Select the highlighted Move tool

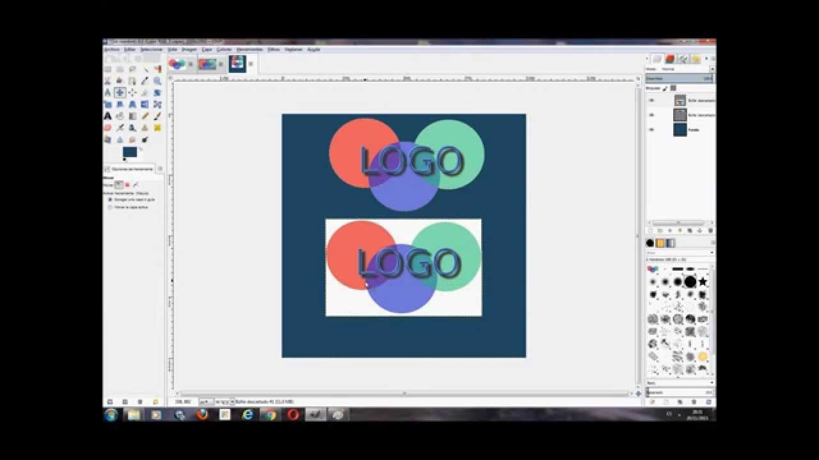click(x=120, y=93)
